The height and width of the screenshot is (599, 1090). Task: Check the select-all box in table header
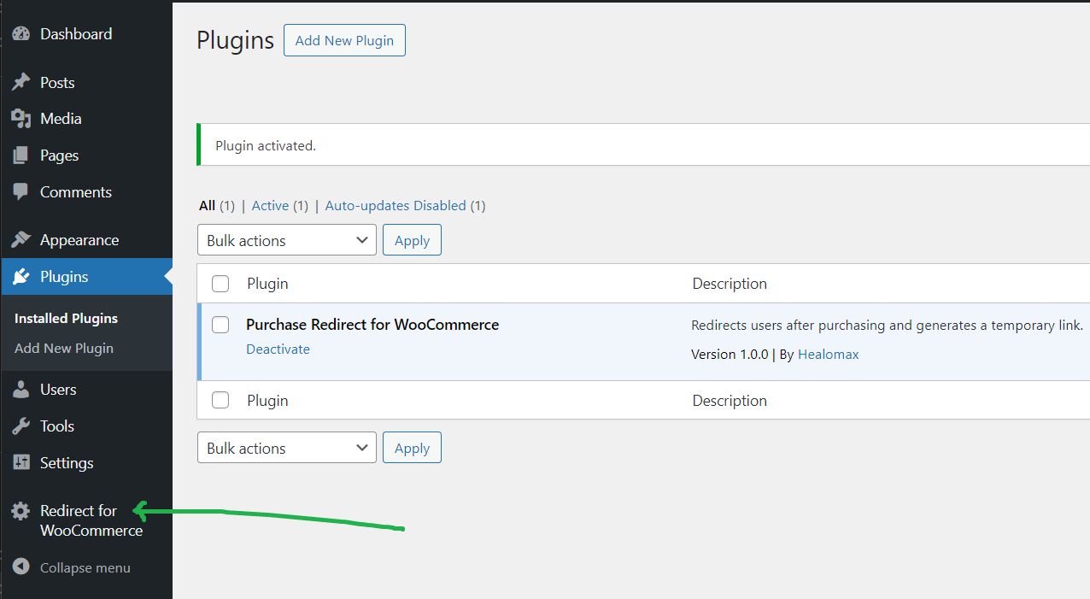[x=220, y=284]
